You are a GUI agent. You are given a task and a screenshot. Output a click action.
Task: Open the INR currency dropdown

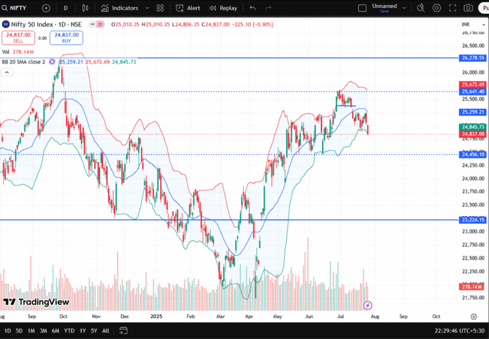point(473,24)
